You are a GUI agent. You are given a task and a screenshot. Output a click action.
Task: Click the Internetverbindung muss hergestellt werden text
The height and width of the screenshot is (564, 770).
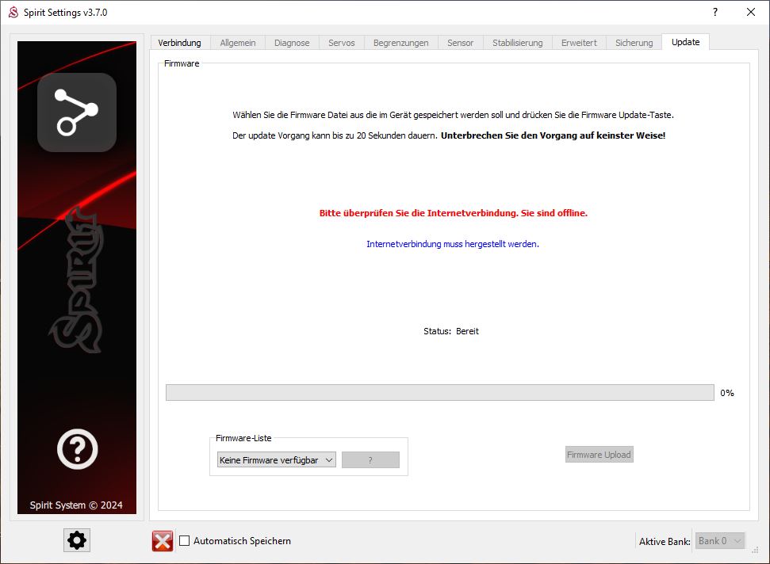pos(452,244)
